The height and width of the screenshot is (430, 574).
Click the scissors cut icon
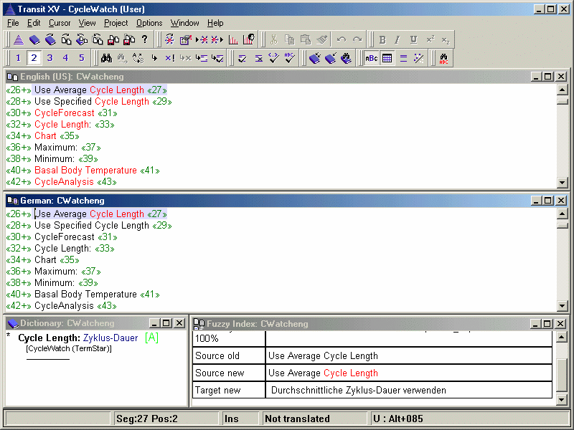274,39
